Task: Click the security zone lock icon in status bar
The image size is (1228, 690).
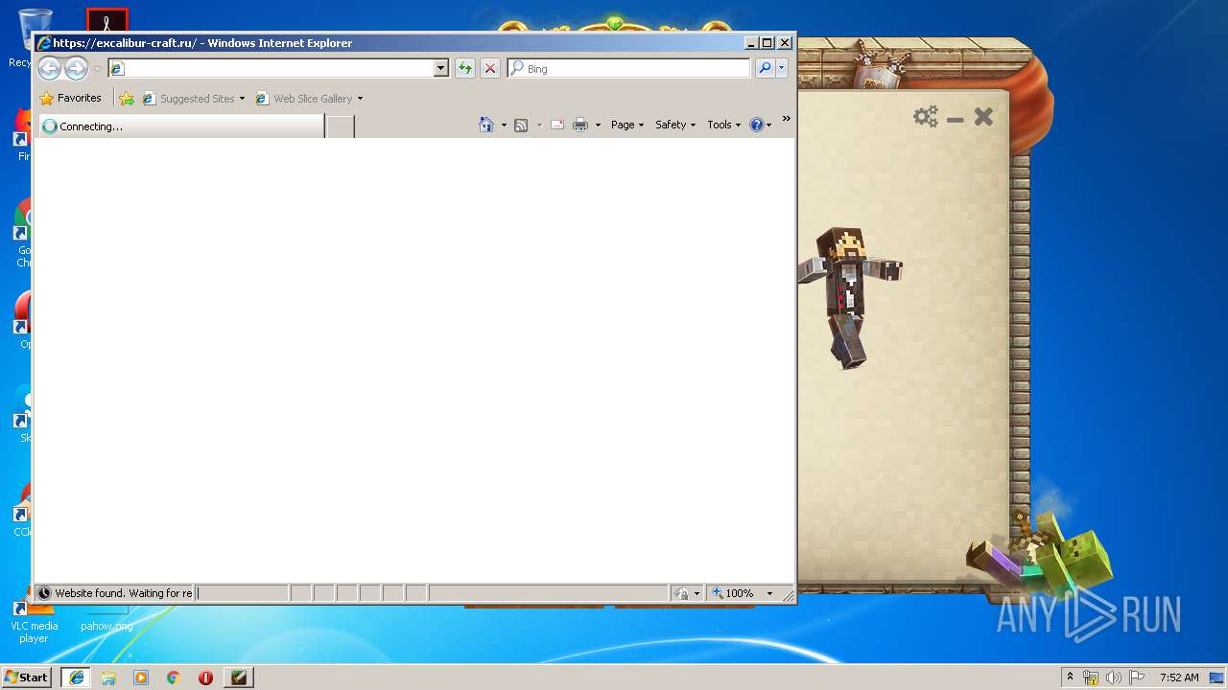Action: click(x=681, y=593)
